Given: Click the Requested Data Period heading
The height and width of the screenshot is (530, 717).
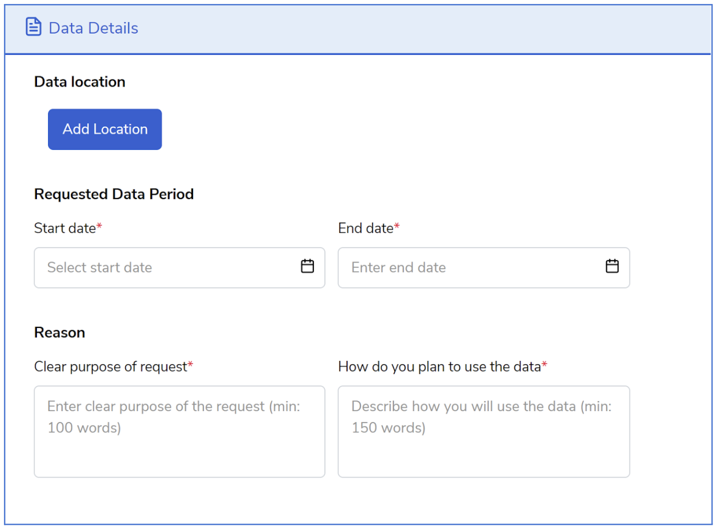Looking at the screenshot, I should (x=113, y=194).
